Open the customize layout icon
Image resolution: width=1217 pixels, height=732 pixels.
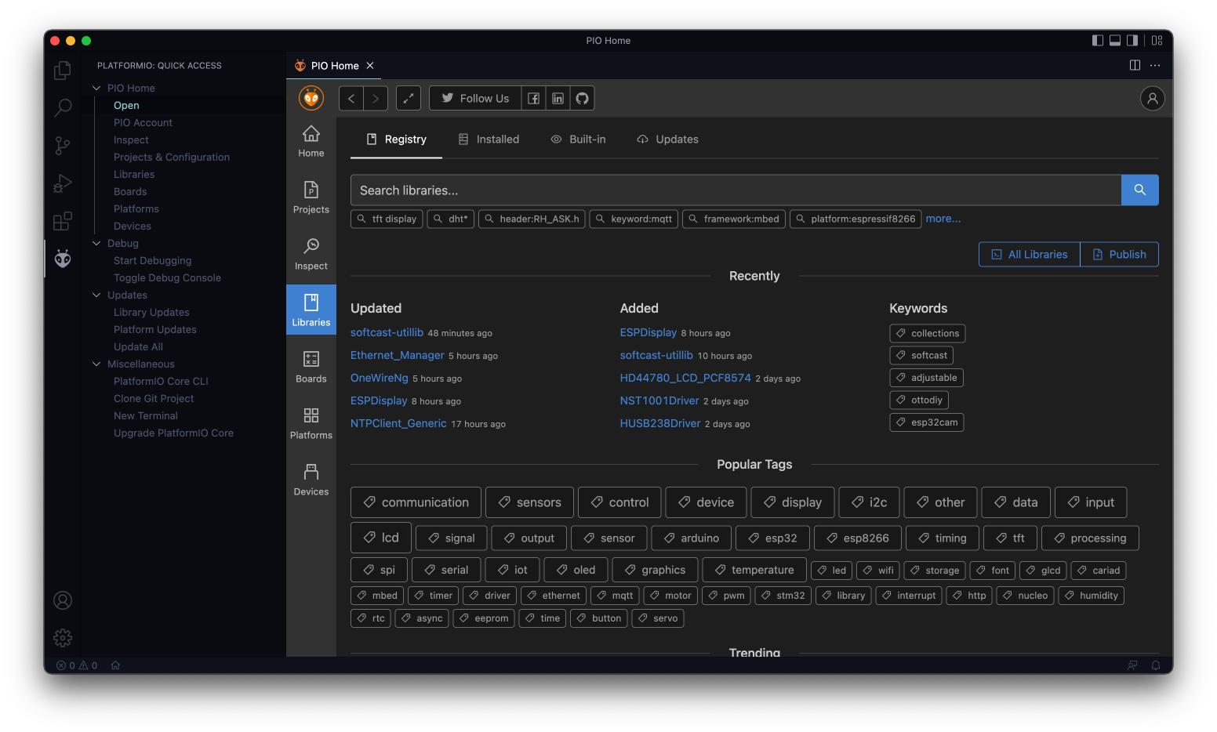point(1157,41)
